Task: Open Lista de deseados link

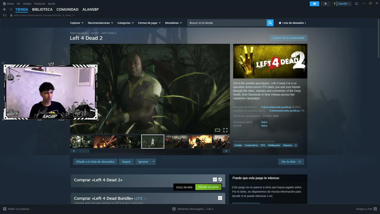Action: [292, 23]
